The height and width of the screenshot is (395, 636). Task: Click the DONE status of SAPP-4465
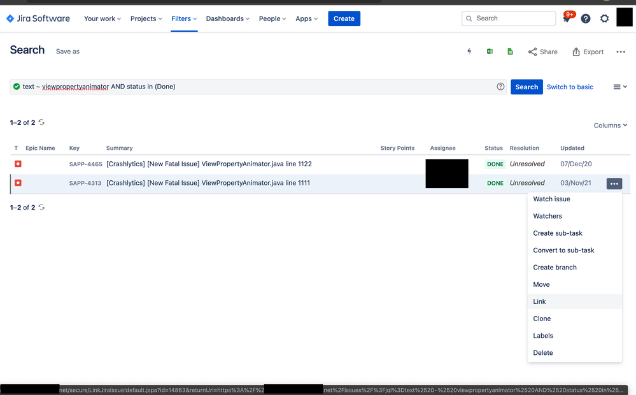[x=495, y=164]
